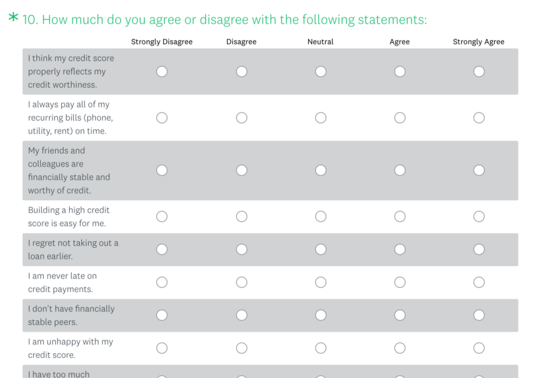
Task: Pick Strongly Agree for regret not taking loan earlier
Action: [x=479, y=250]
